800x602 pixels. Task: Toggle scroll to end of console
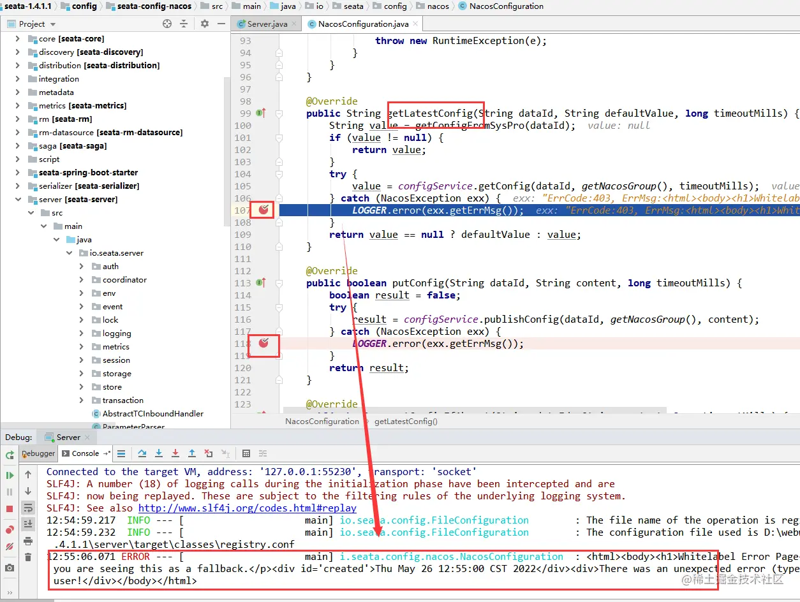[28, 524]
